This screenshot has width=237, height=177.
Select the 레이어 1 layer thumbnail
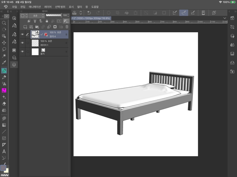pyautogui.click(x=35, y=43)
